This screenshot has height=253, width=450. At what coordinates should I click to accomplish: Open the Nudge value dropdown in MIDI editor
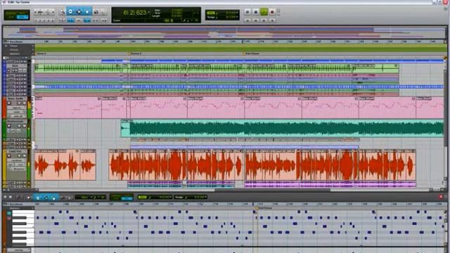[206, 197]
